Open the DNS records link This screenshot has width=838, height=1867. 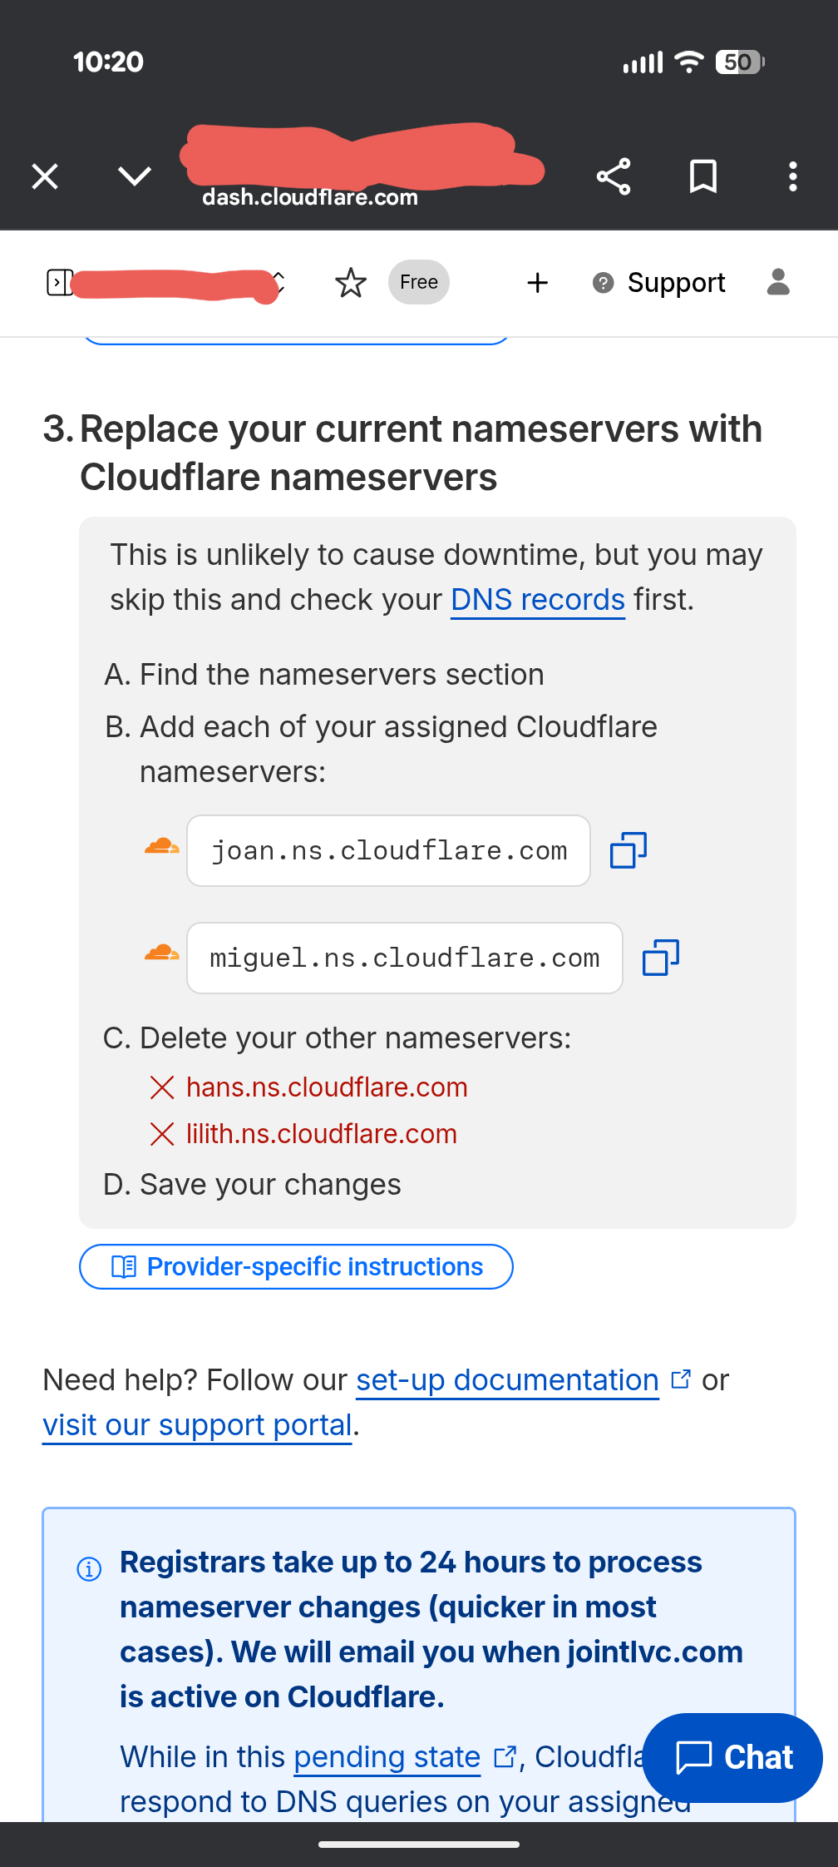click(537, 599)
